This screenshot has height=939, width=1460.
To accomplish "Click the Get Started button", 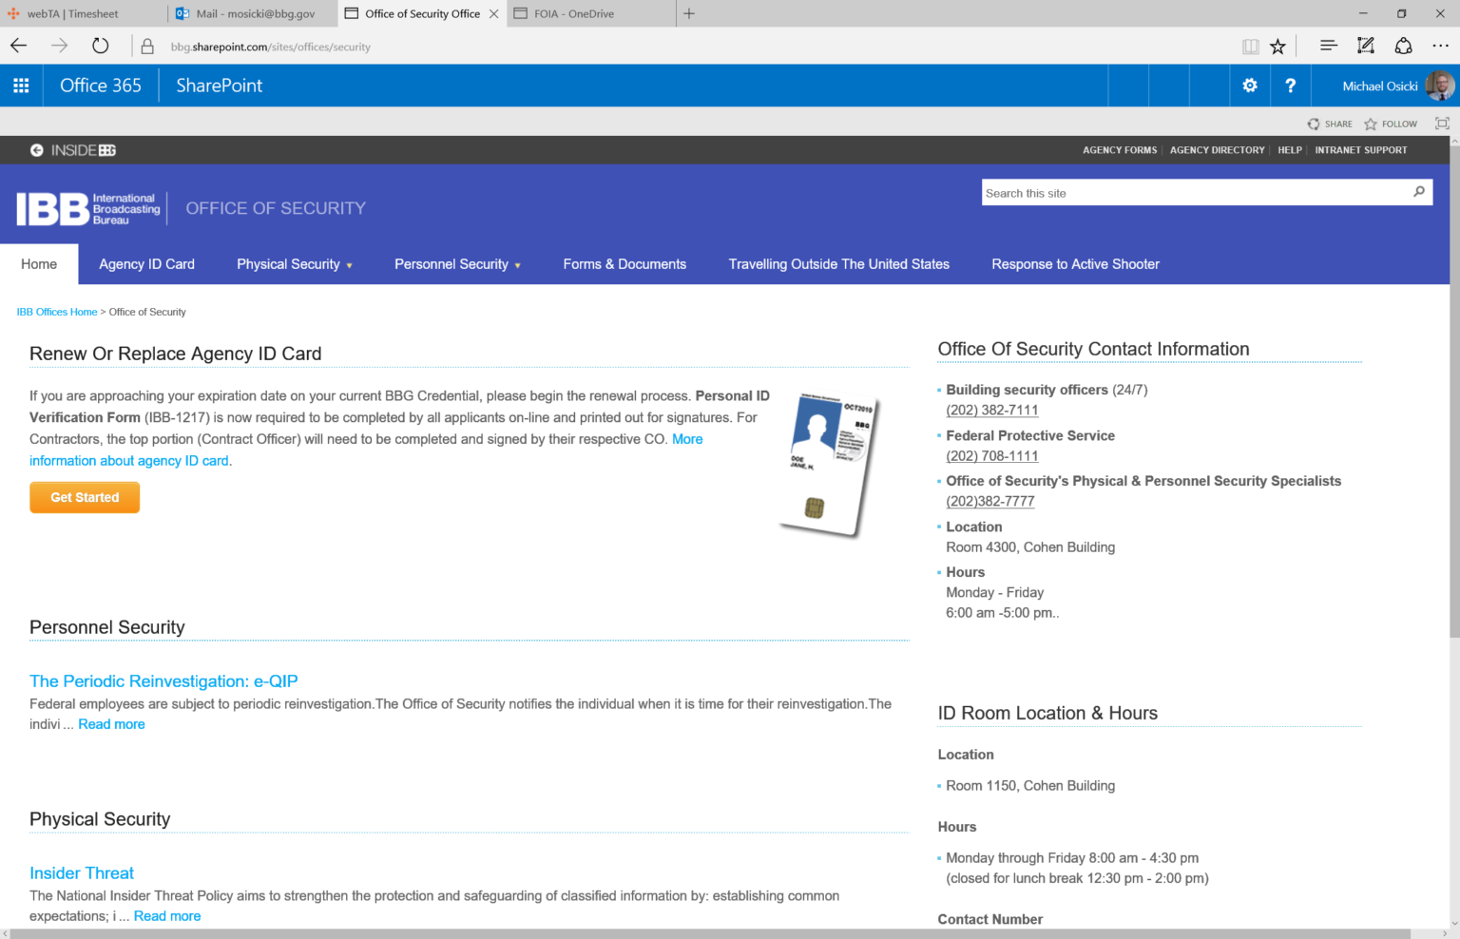I will click(85, 497).
